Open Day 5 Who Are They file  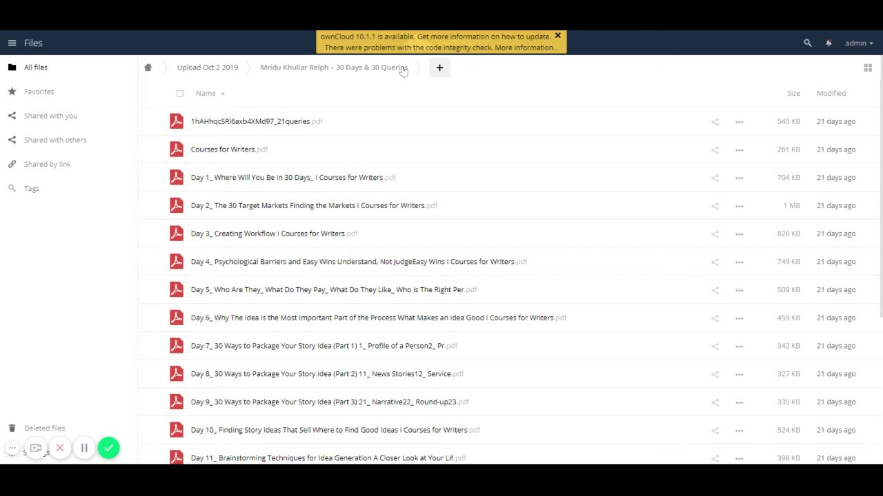click(x=334, y=290)
